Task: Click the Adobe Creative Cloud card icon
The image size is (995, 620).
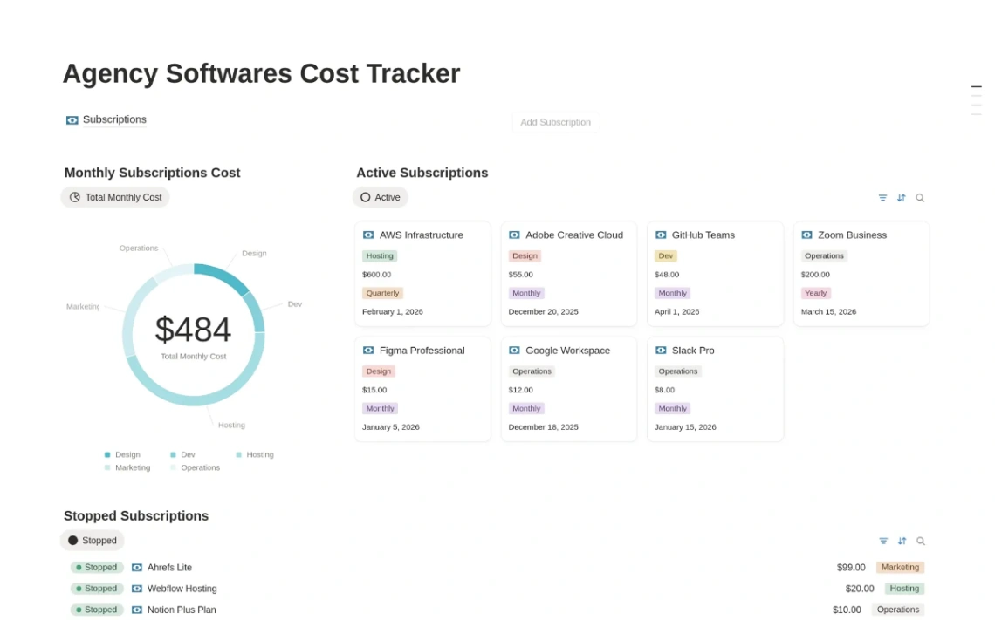Action: (515, 235)
